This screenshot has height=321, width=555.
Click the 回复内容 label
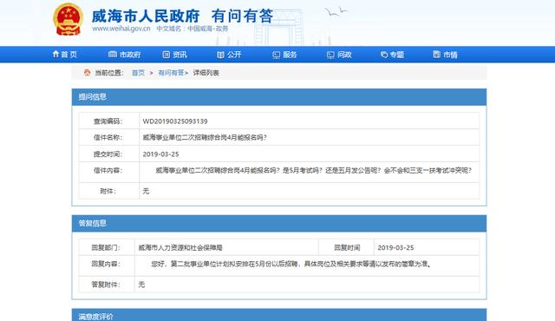tap(106, 264)
